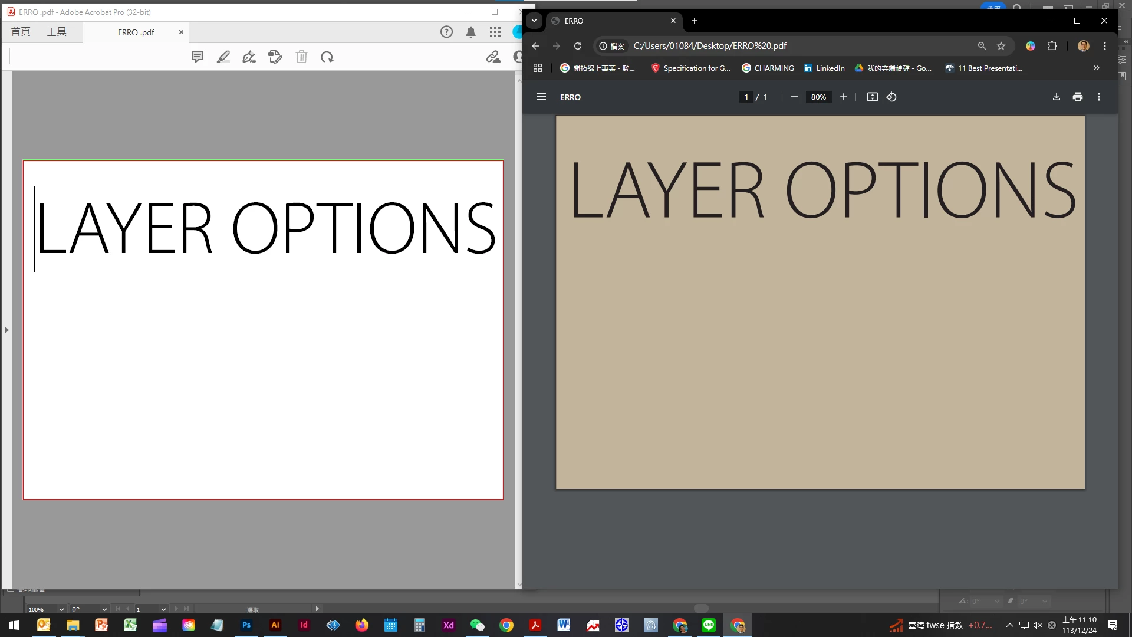Viewport: 1132px width, 637px height.
Task: Open the 工具 tools tab in Acrobat
Action: tap(57, 32)
